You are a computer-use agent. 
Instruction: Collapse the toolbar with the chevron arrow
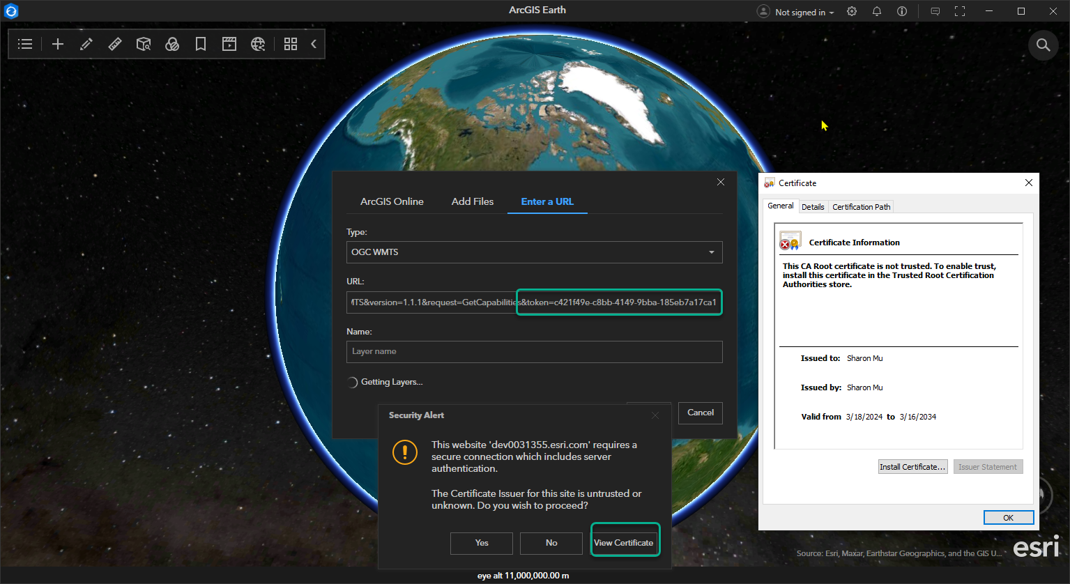[x=314, y=44]
